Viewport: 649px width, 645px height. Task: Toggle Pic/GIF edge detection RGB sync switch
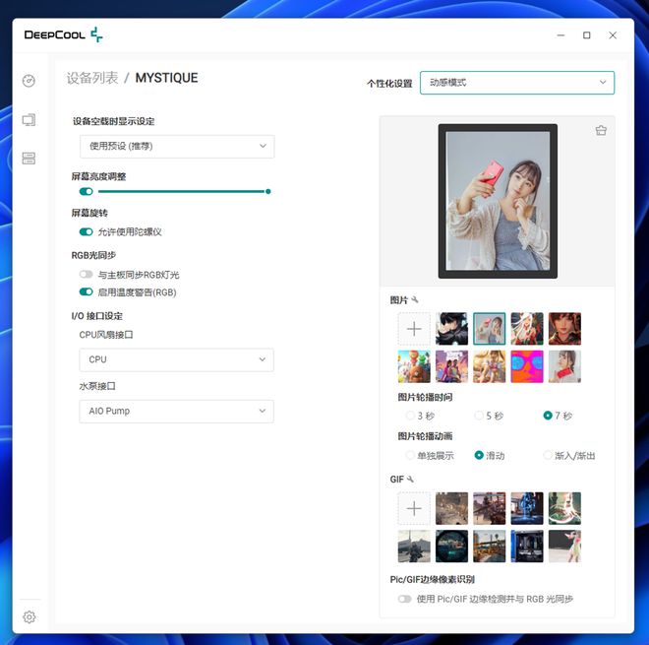[404, 599]
